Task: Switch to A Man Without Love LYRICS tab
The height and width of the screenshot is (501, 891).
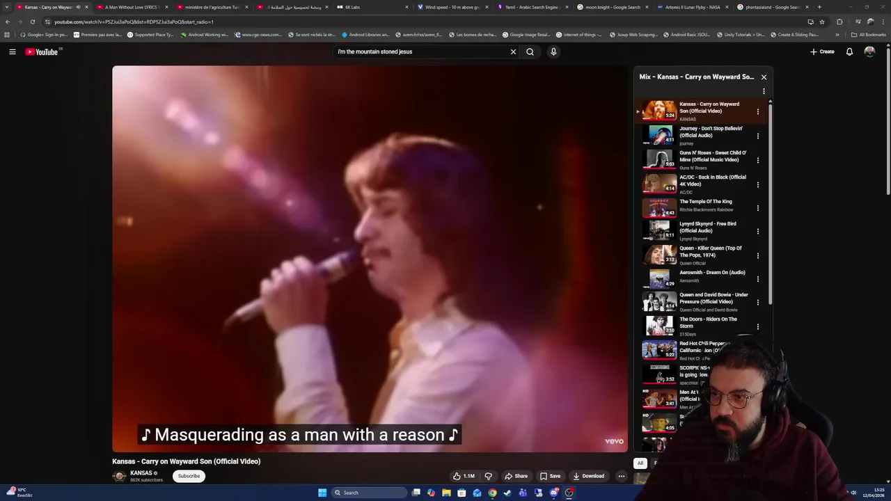Action: (132, 7)
